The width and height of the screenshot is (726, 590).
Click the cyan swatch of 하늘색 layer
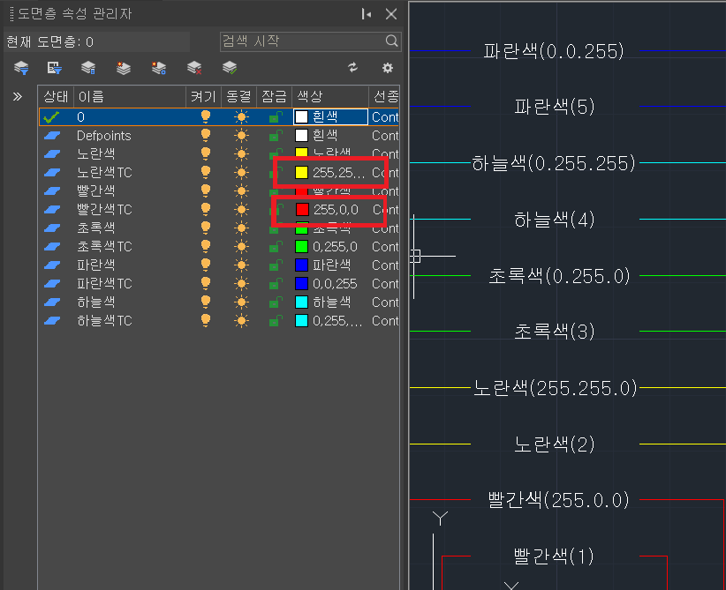click(x=301, y=302)
